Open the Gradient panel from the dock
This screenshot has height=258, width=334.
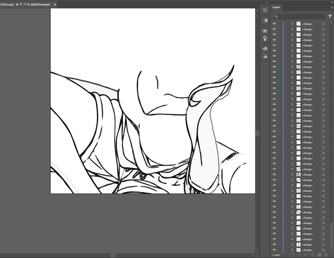[265, 21]
